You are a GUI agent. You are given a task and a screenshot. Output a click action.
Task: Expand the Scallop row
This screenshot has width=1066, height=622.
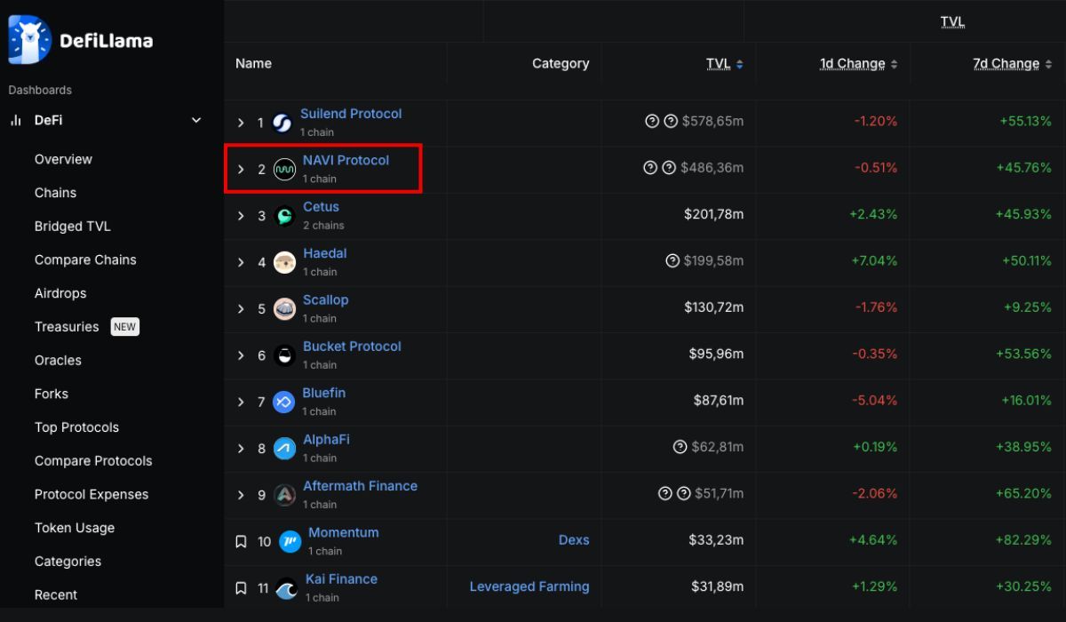(x=241, y=309)
